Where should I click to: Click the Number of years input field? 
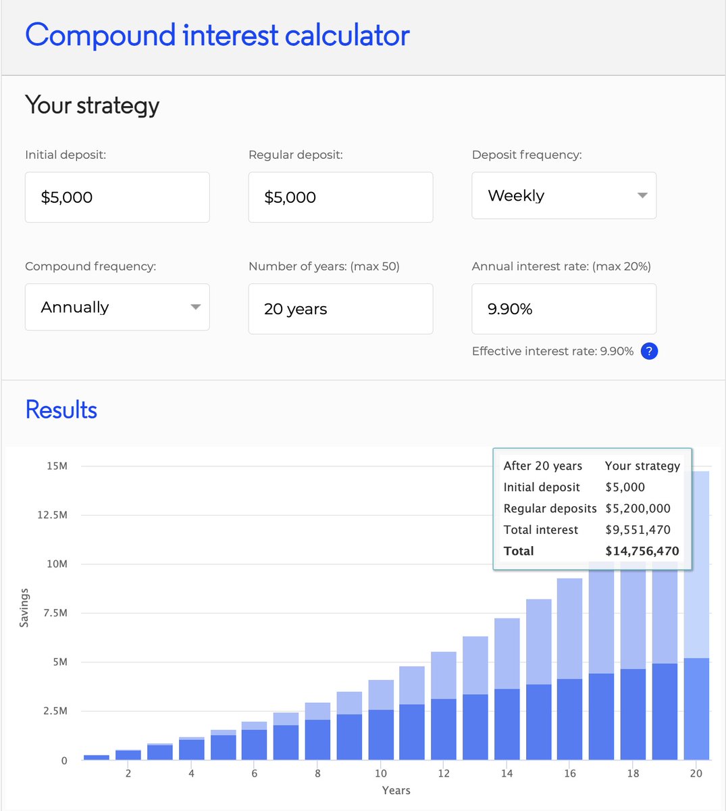point(340,309)
